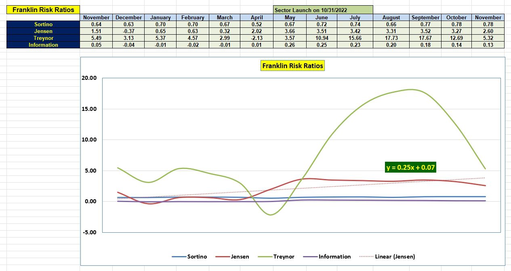The image size is (511, 271).
Task: Select Sortino September value 0.77
Action: 425,24
